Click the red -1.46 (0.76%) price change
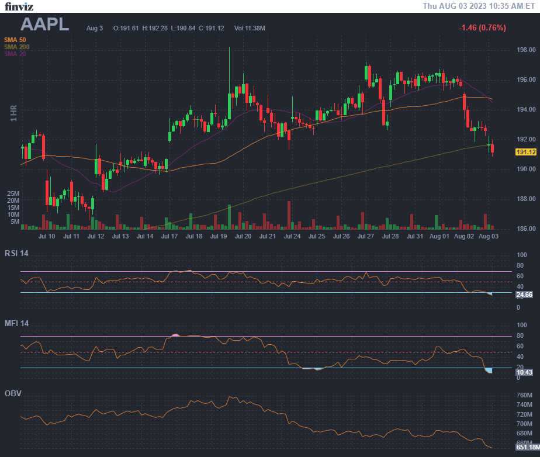 (482, 27)
